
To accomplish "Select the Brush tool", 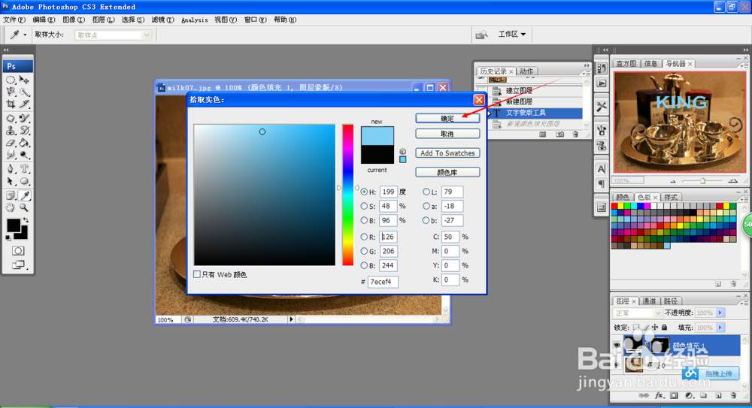I will click(24, 118).
